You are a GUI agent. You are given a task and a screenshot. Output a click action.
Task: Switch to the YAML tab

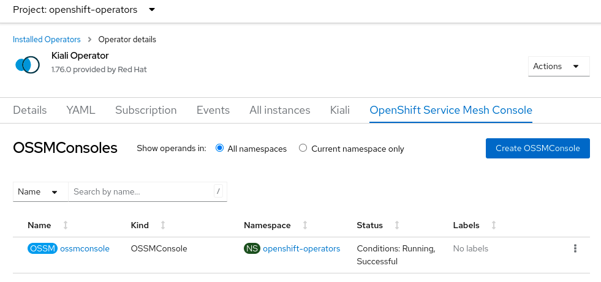point(81,110)
